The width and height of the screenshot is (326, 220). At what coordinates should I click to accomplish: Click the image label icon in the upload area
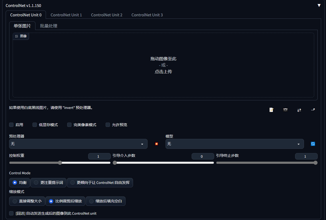(x=17, y=36)
